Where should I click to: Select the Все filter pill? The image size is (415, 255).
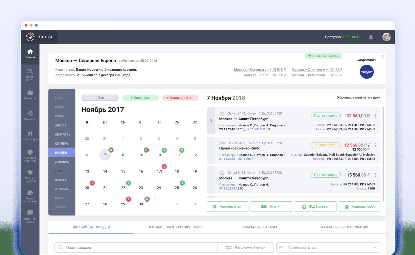coord(100,98)
